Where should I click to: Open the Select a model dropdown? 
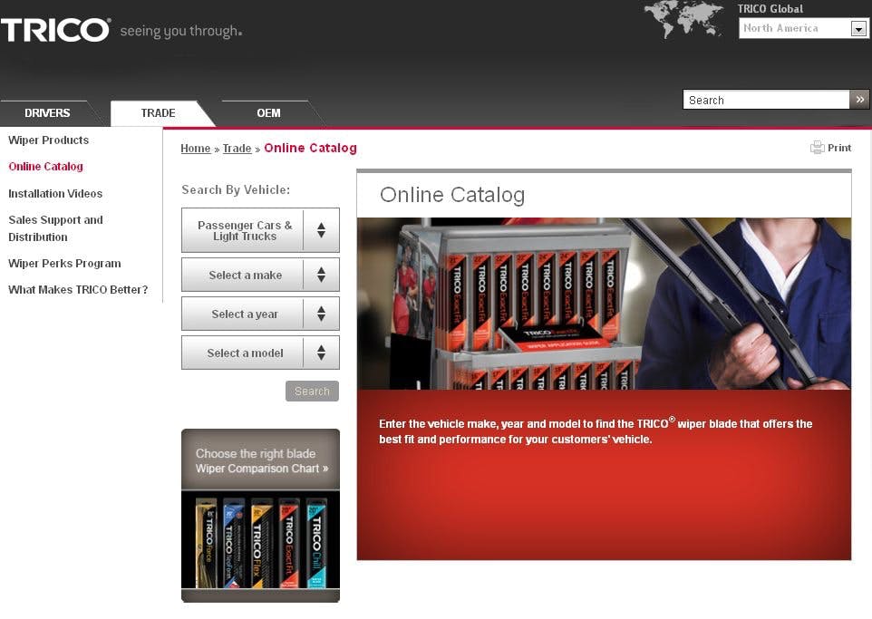coord(260,353)
